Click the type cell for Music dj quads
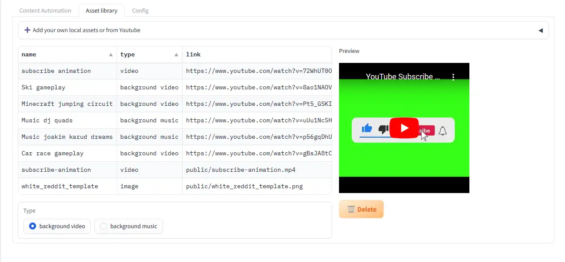The height and width of the screenshot is (262, 565). click(150, 121)
